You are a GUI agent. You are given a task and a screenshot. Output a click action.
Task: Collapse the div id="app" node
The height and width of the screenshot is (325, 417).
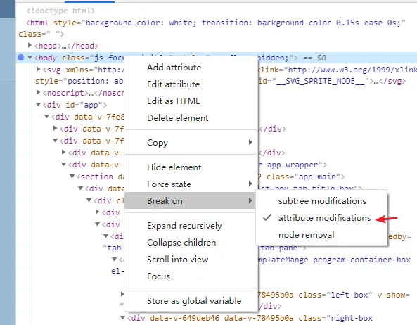click(38, 105)
